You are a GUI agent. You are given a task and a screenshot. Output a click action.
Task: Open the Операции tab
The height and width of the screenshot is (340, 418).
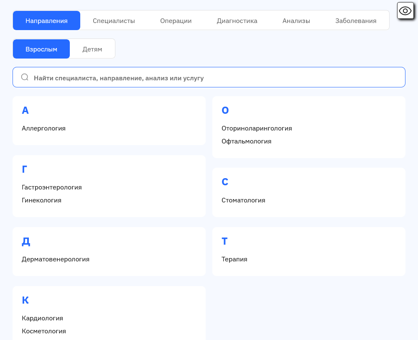tap(176, 20)
